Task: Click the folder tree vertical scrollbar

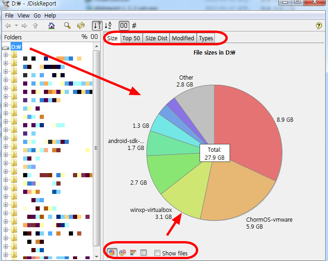Action: tap(97, 148)
